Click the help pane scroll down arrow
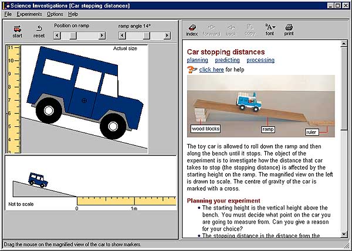 pos(344,234)
